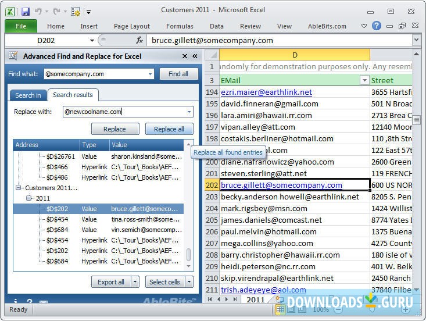Click the Export all button

tap(111, 282)
